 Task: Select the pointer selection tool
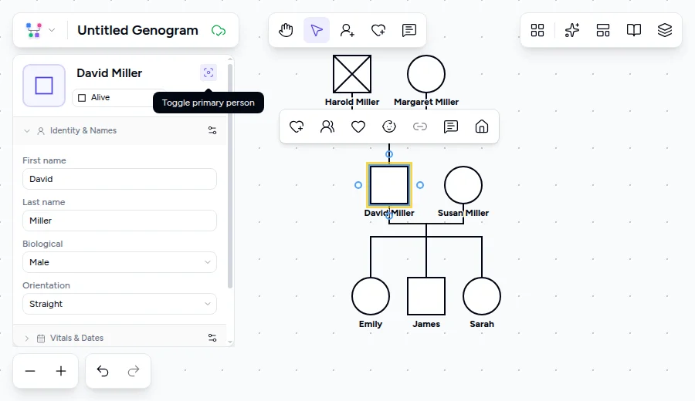(x=317, y=30)
